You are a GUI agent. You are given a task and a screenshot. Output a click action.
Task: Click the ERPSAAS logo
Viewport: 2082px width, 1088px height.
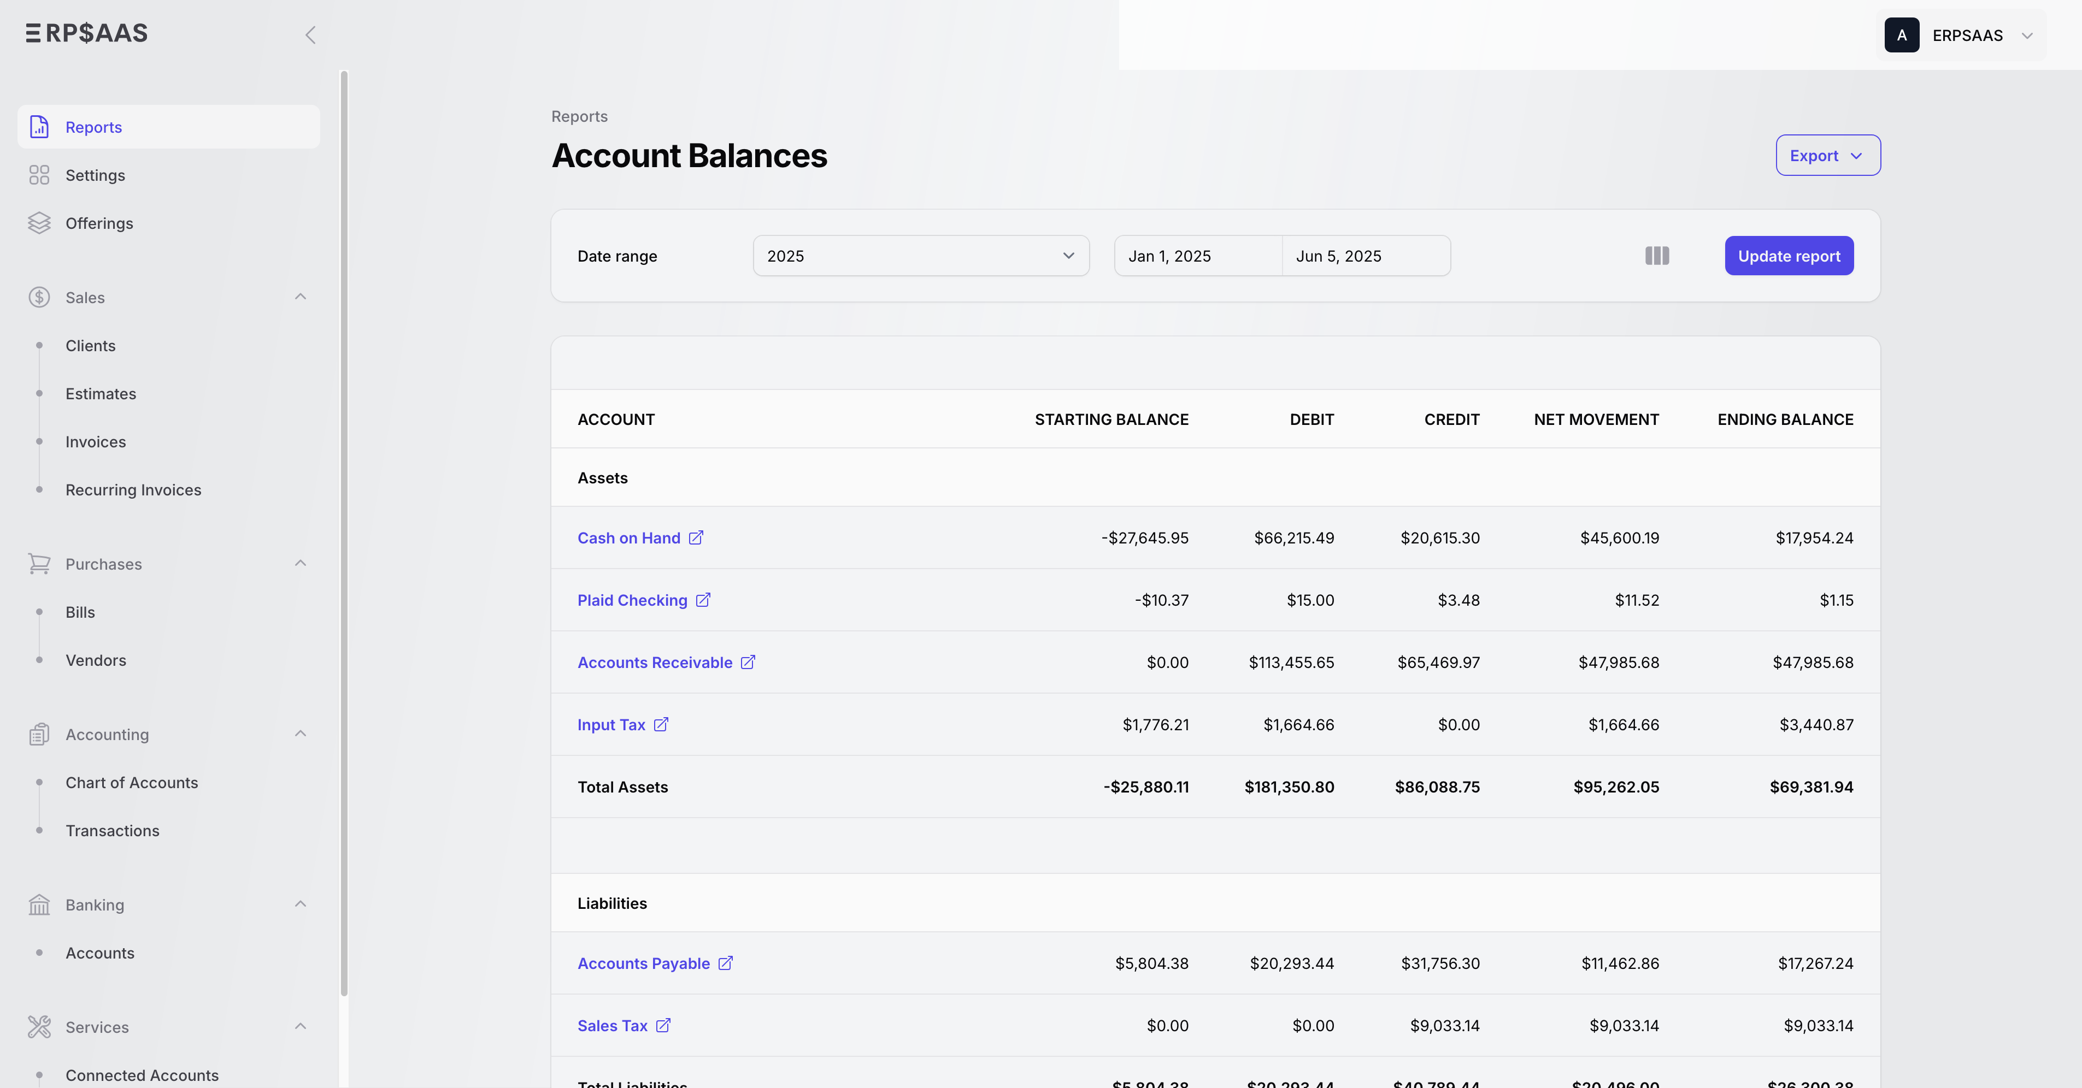[87, 33]
